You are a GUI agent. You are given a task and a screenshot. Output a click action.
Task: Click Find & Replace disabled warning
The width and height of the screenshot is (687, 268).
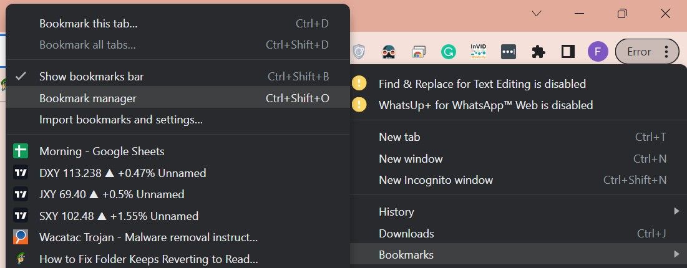(x=482, y=84)
